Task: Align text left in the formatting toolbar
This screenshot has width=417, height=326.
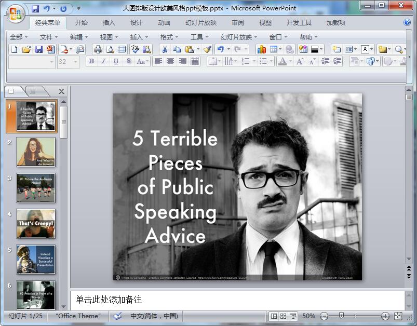Action: (x=158, y=61)
